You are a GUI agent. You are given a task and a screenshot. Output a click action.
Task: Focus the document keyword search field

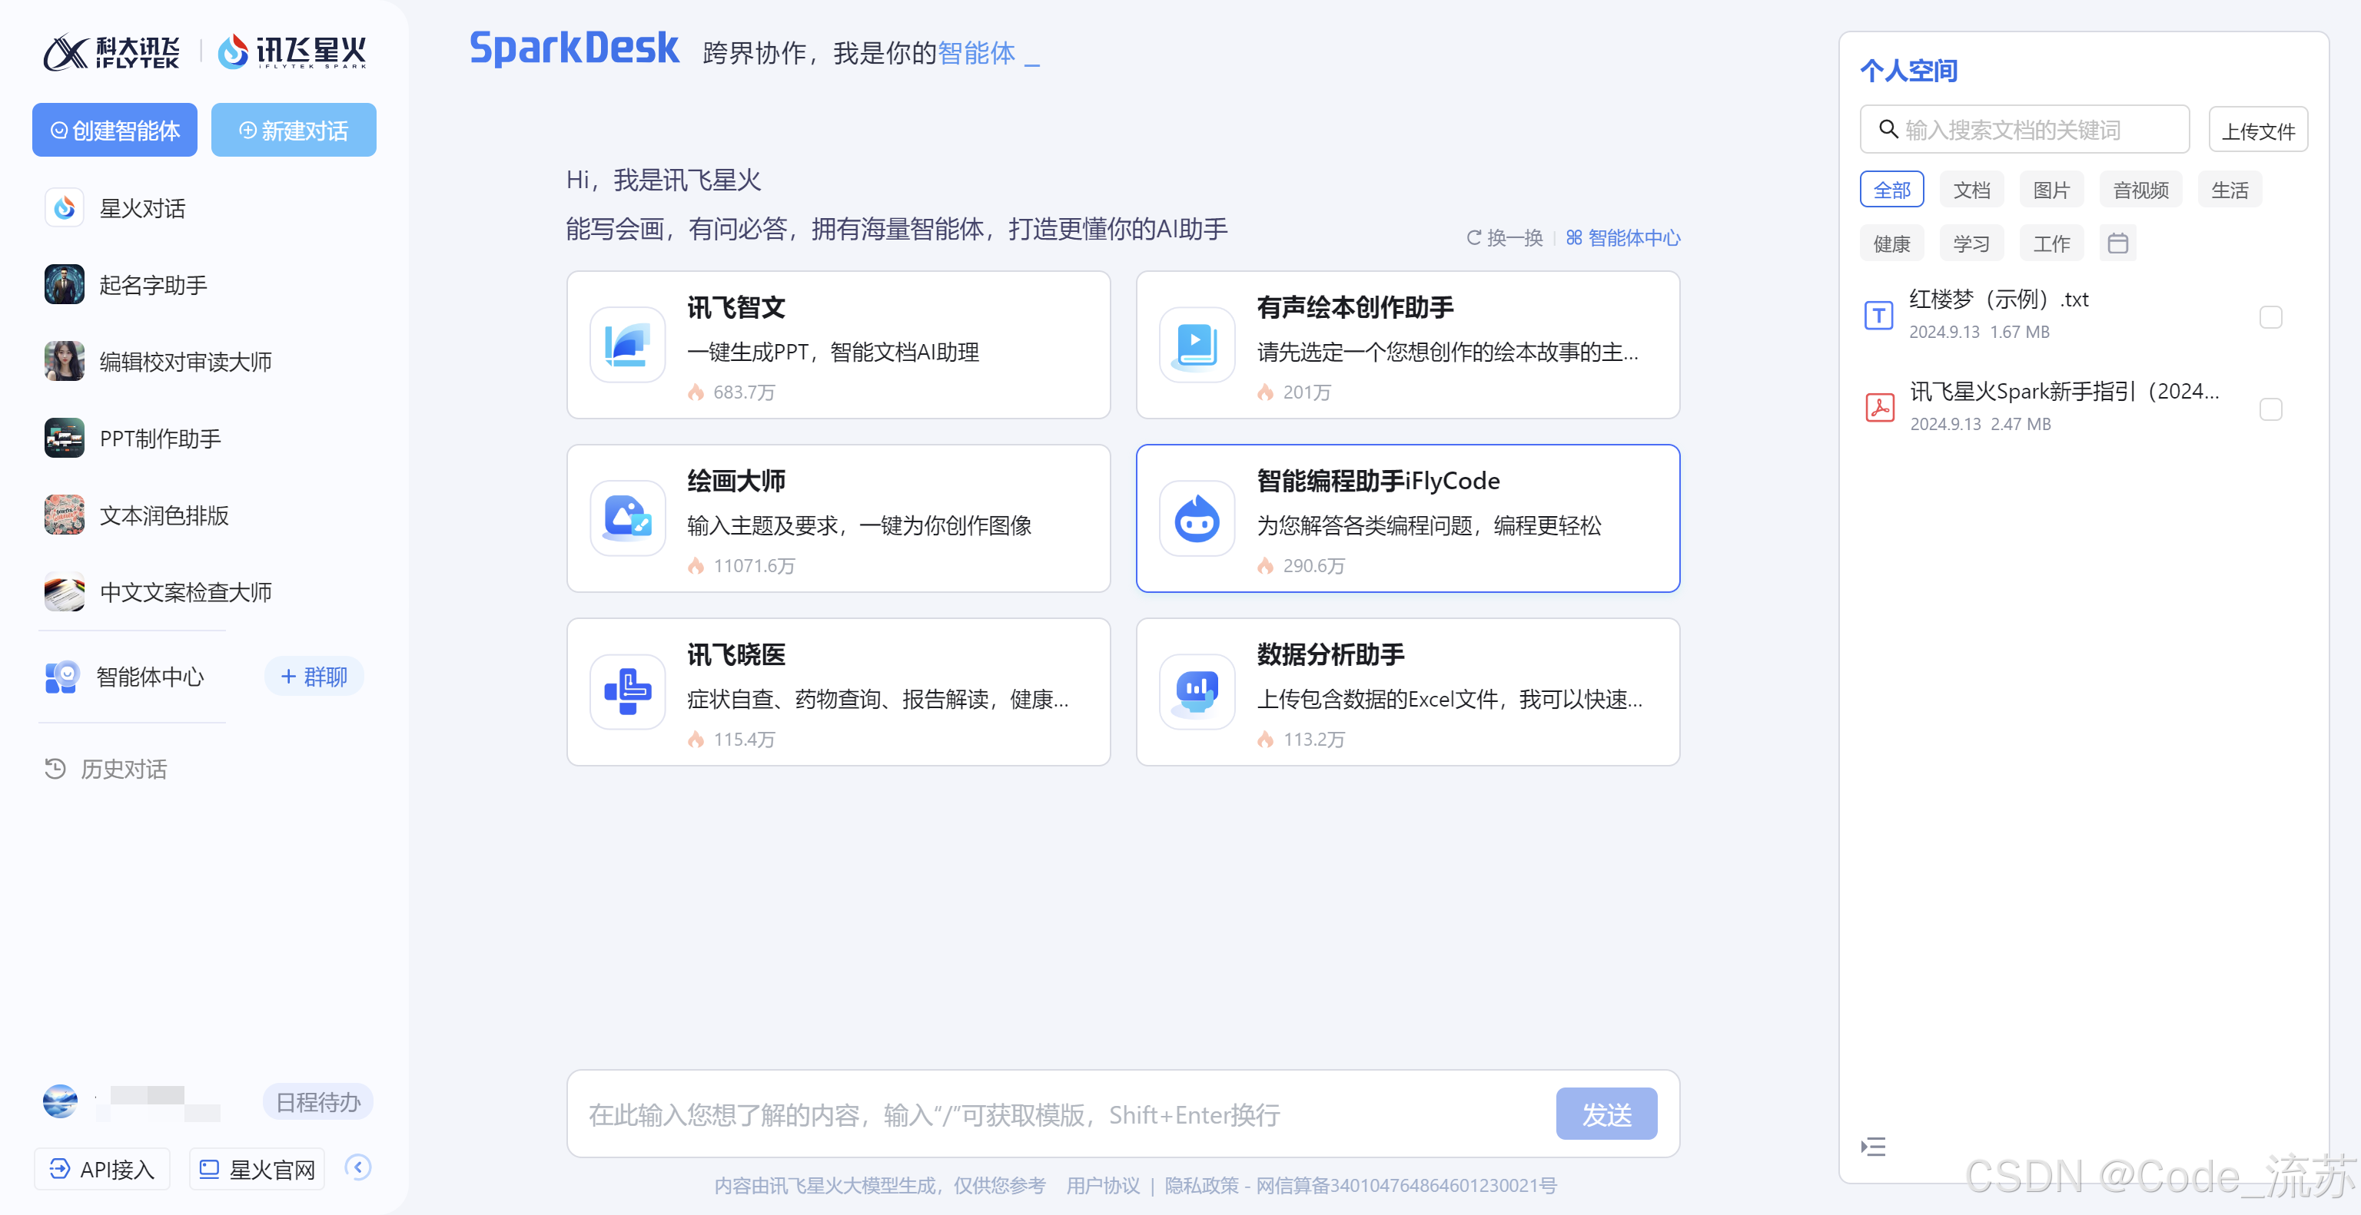(2026, 130)
